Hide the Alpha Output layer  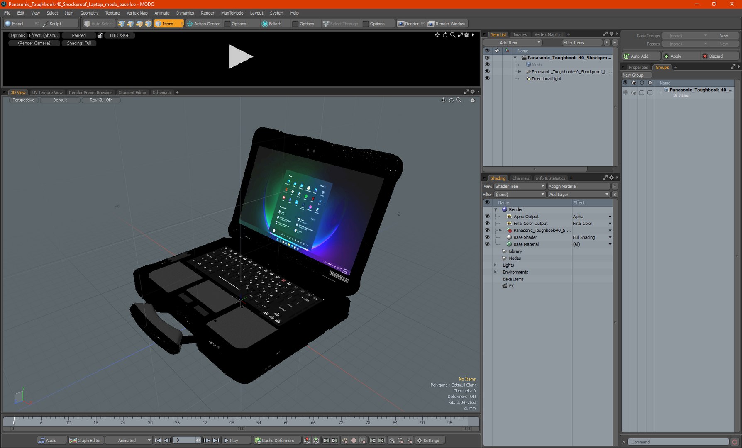click(487, 216)
